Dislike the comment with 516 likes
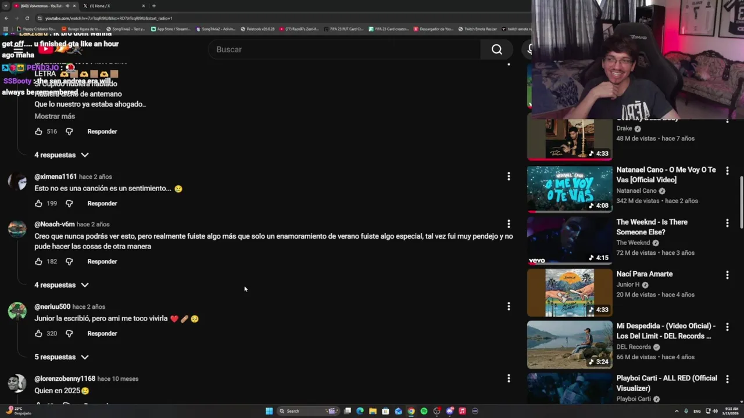 (69, 131)
